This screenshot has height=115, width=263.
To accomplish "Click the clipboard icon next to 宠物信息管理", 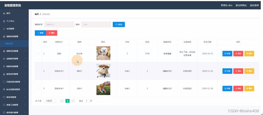I will click(x=4, y=36).
